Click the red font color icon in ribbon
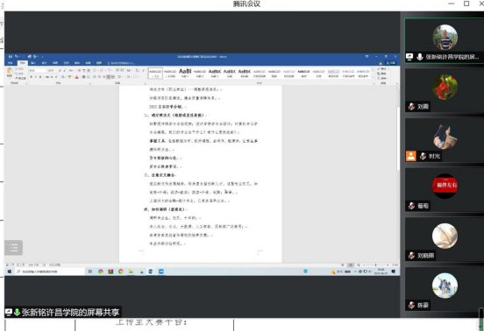The height and width of the screenshot is (331, 484). tap(77, 77)
